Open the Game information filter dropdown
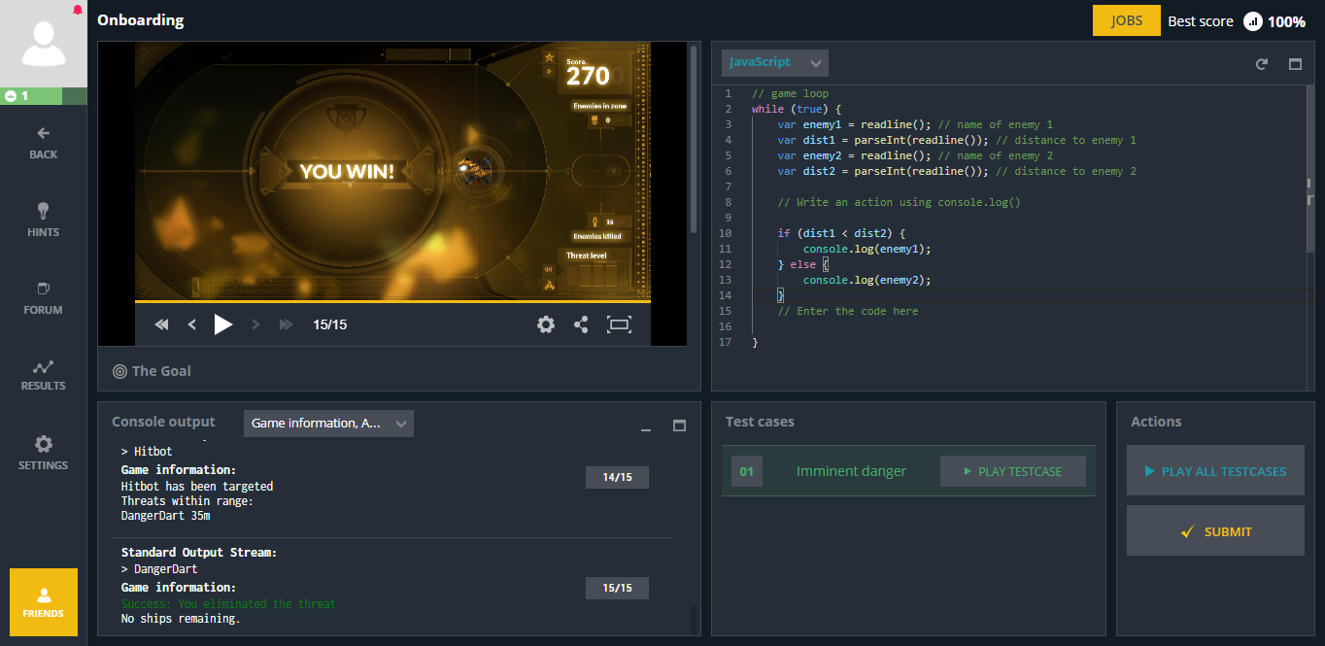This screenshot has height=646, width=1325. pyautogui.click(x=328, y=424)
